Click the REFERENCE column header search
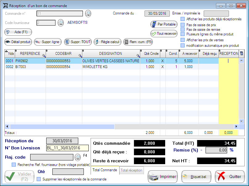 pyautogui.click(x=43, y=56)
